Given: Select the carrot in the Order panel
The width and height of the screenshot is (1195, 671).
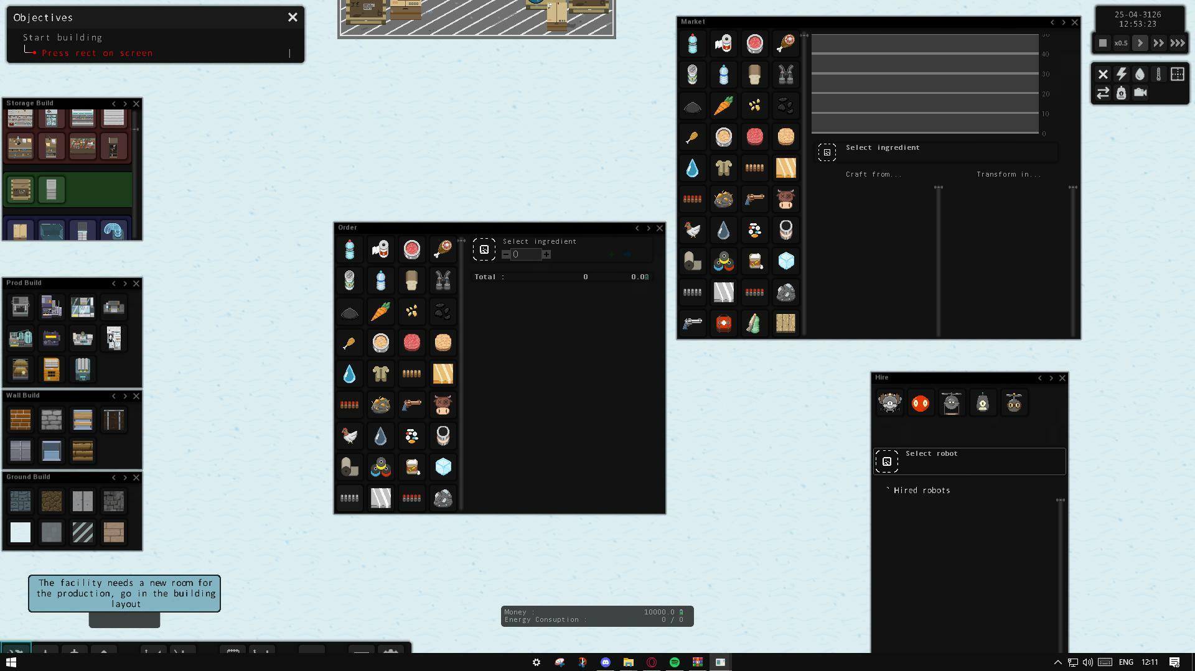Looking at the screenshot, I should click(380, 312).
